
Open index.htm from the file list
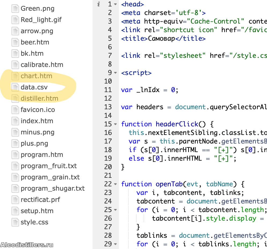pyautogui.click(x=37, y=121)
